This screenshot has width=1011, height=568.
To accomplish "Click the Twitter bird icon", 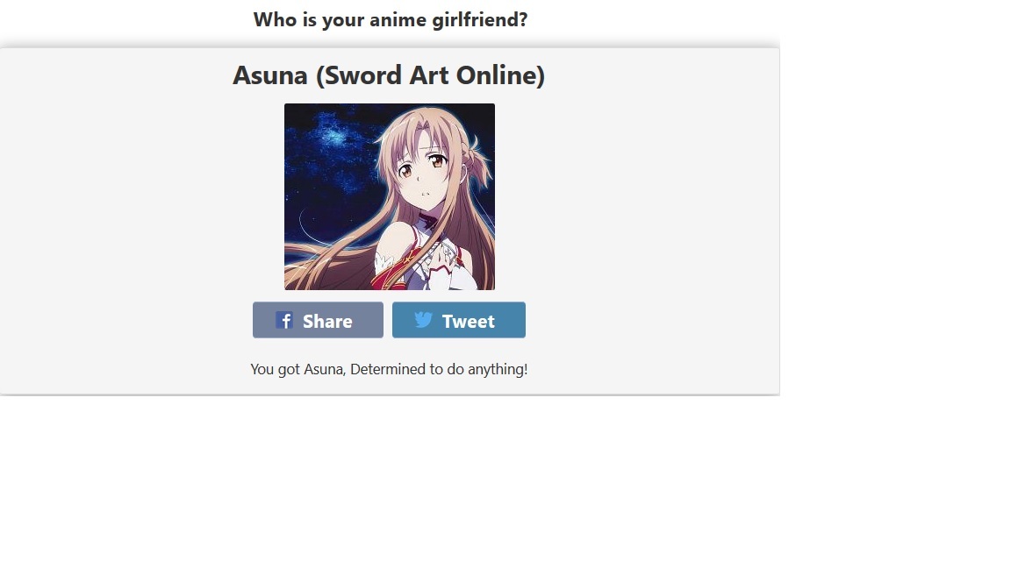I will coord(423,319).
